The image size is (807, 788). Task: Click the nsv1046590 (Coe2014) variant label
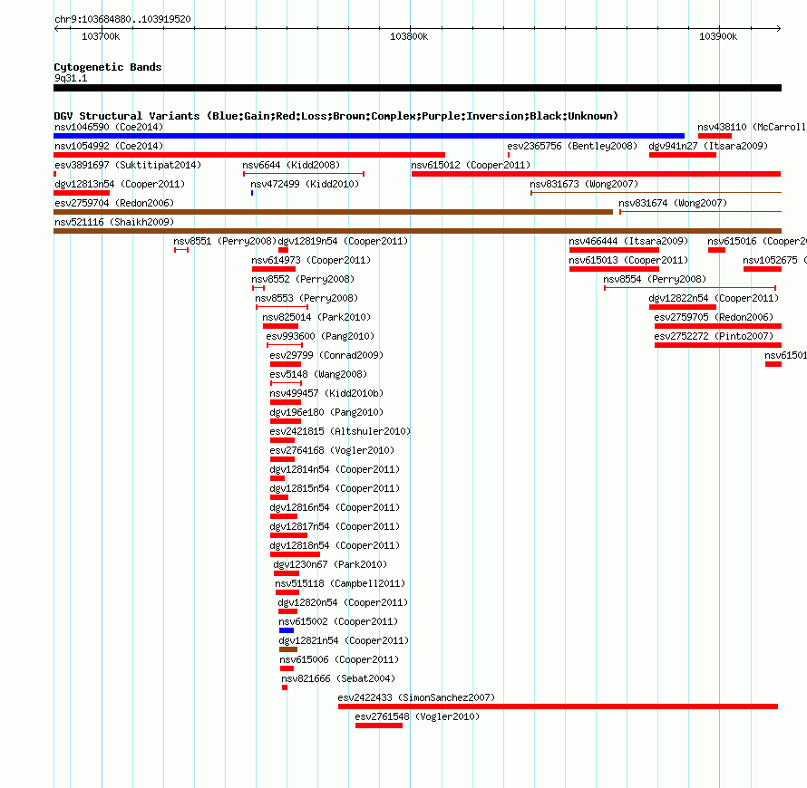109,127
